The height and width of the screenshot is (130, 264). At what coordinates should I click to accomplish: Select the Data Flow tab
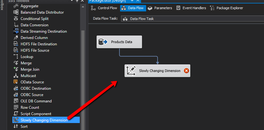[x=132, y=8]
